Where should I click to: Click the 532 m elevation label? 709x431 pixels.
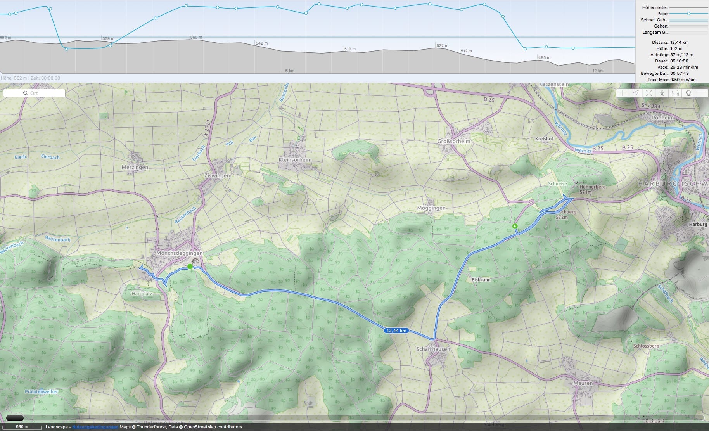[x=443, y=45]
